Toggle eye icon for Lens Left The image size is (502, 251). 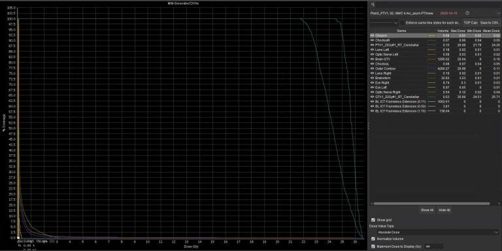pos(372,50)
